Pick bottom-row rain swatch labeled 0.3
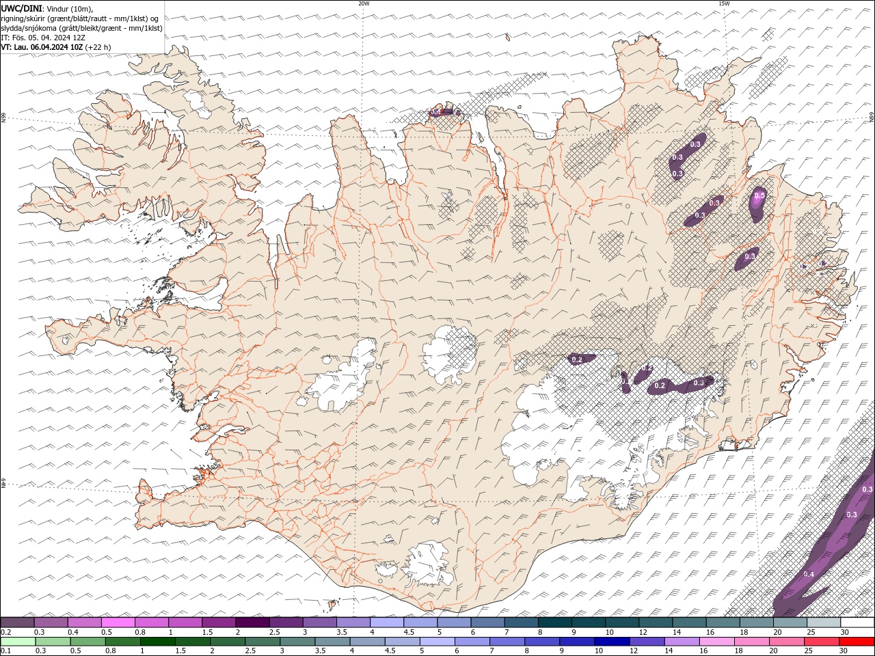 point(53,642)
